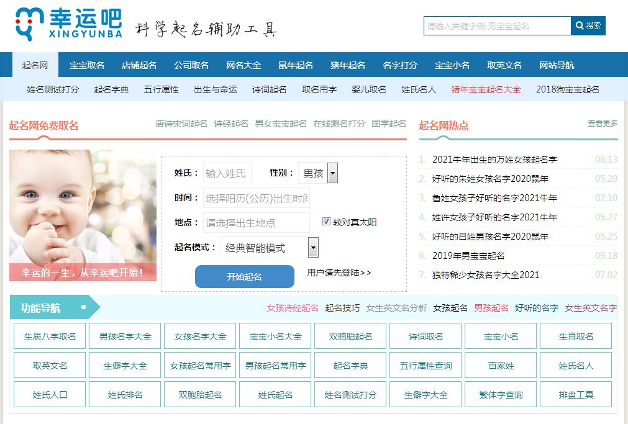The width and height of the screenshot is (628, 424).
Task: Open the 宝宝取名 nav menu item
Action: point(87,65)
